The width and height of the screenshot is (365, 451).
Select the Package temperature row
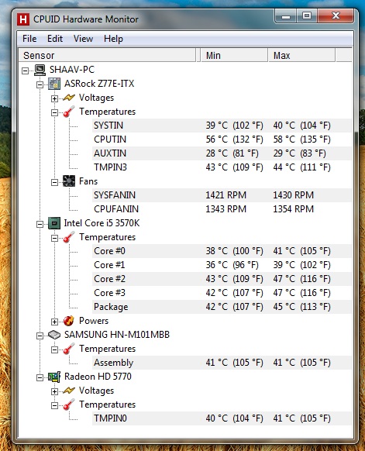click(222, 307)
